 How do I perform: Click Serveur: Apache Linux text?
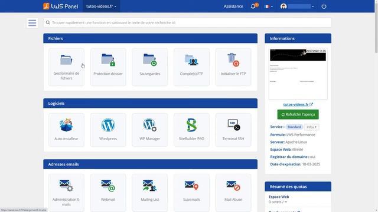click(289, 142)
